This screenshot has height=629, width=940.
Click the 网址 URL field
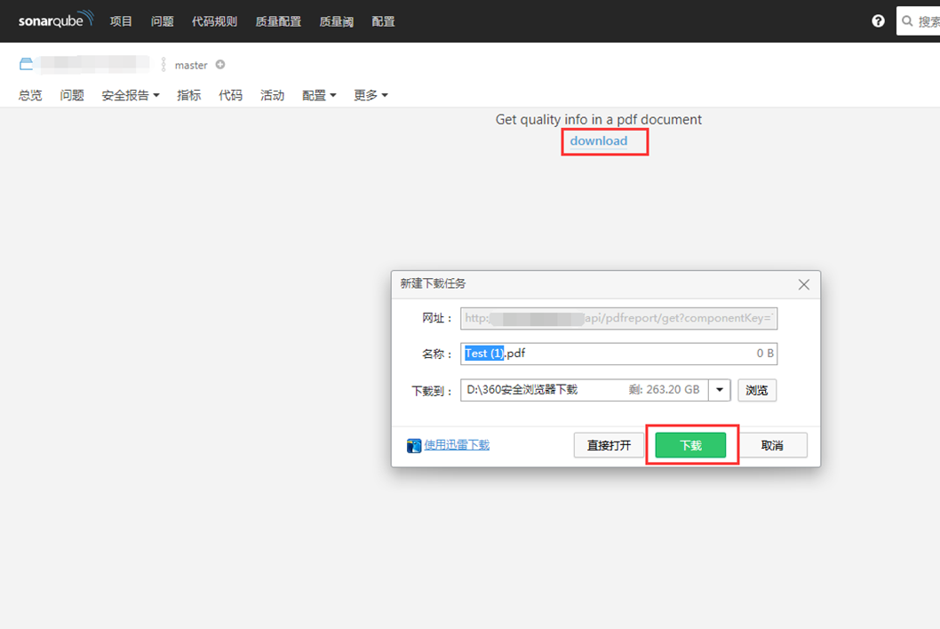click(618, 318)
